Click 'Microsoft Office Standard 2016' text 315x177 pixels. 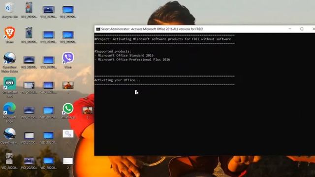coord(126,56)
